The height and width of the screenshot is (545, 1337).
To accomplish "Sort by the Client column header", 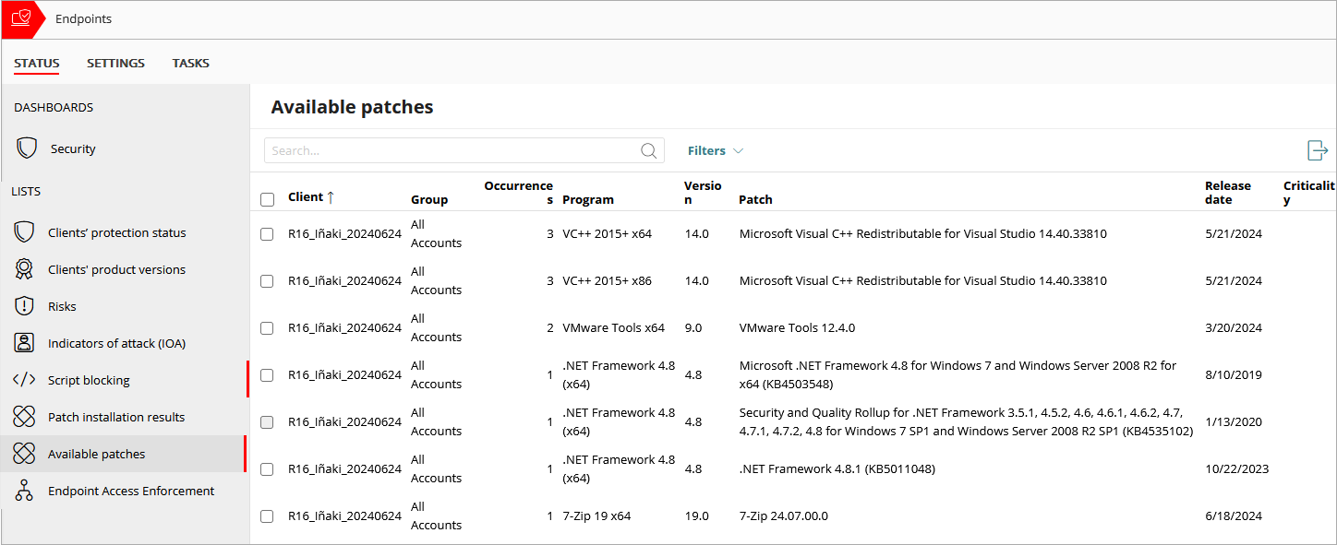I will click(x=306, y=196).
